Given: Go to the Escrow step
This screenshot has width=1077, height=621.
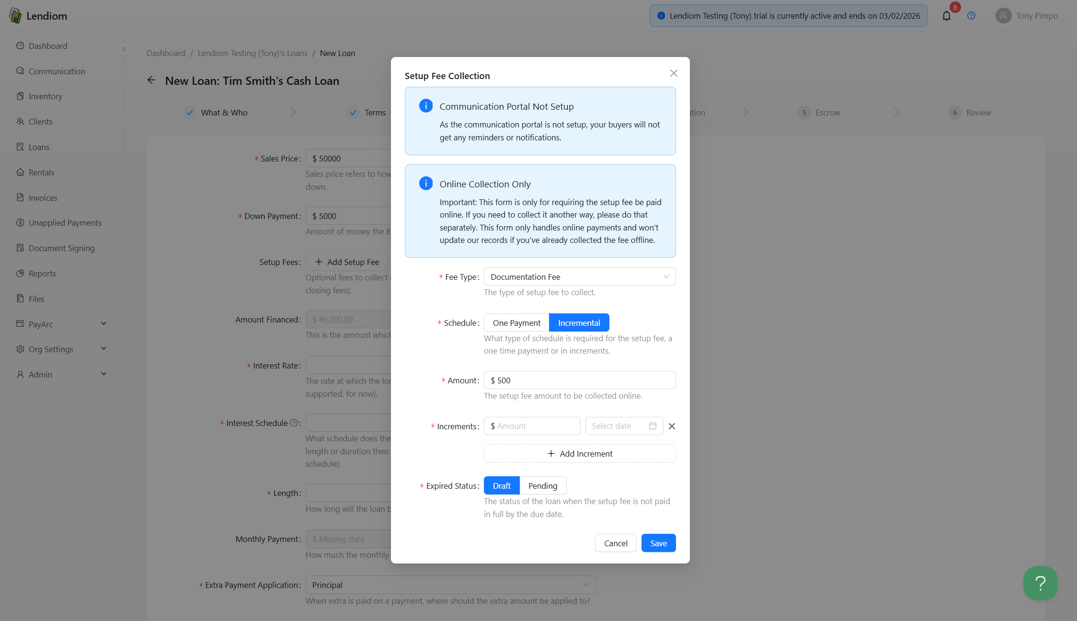Looking at the screenshot, I should point(819,113).
